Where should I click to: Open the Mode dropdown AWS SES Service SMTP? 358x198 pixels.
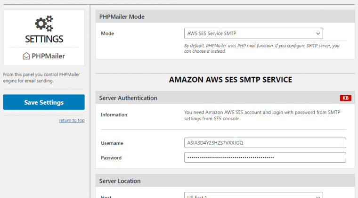click(253, 33)
